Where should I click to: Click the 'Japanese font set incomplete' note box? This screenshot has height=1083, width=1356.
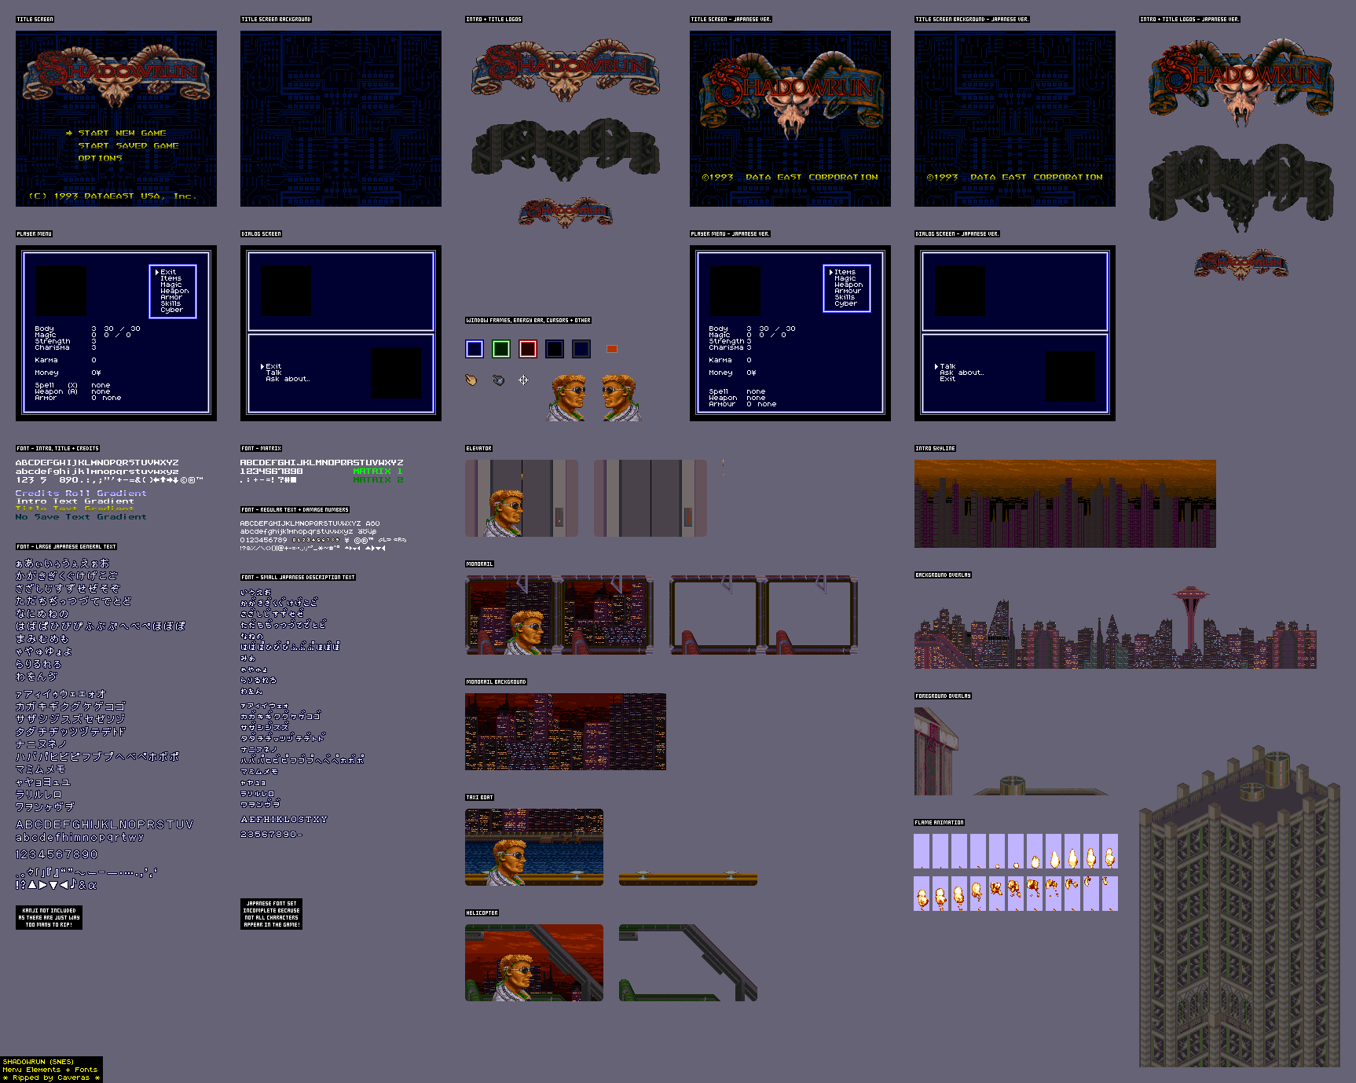pyautogui.click(x=271, y=914)
